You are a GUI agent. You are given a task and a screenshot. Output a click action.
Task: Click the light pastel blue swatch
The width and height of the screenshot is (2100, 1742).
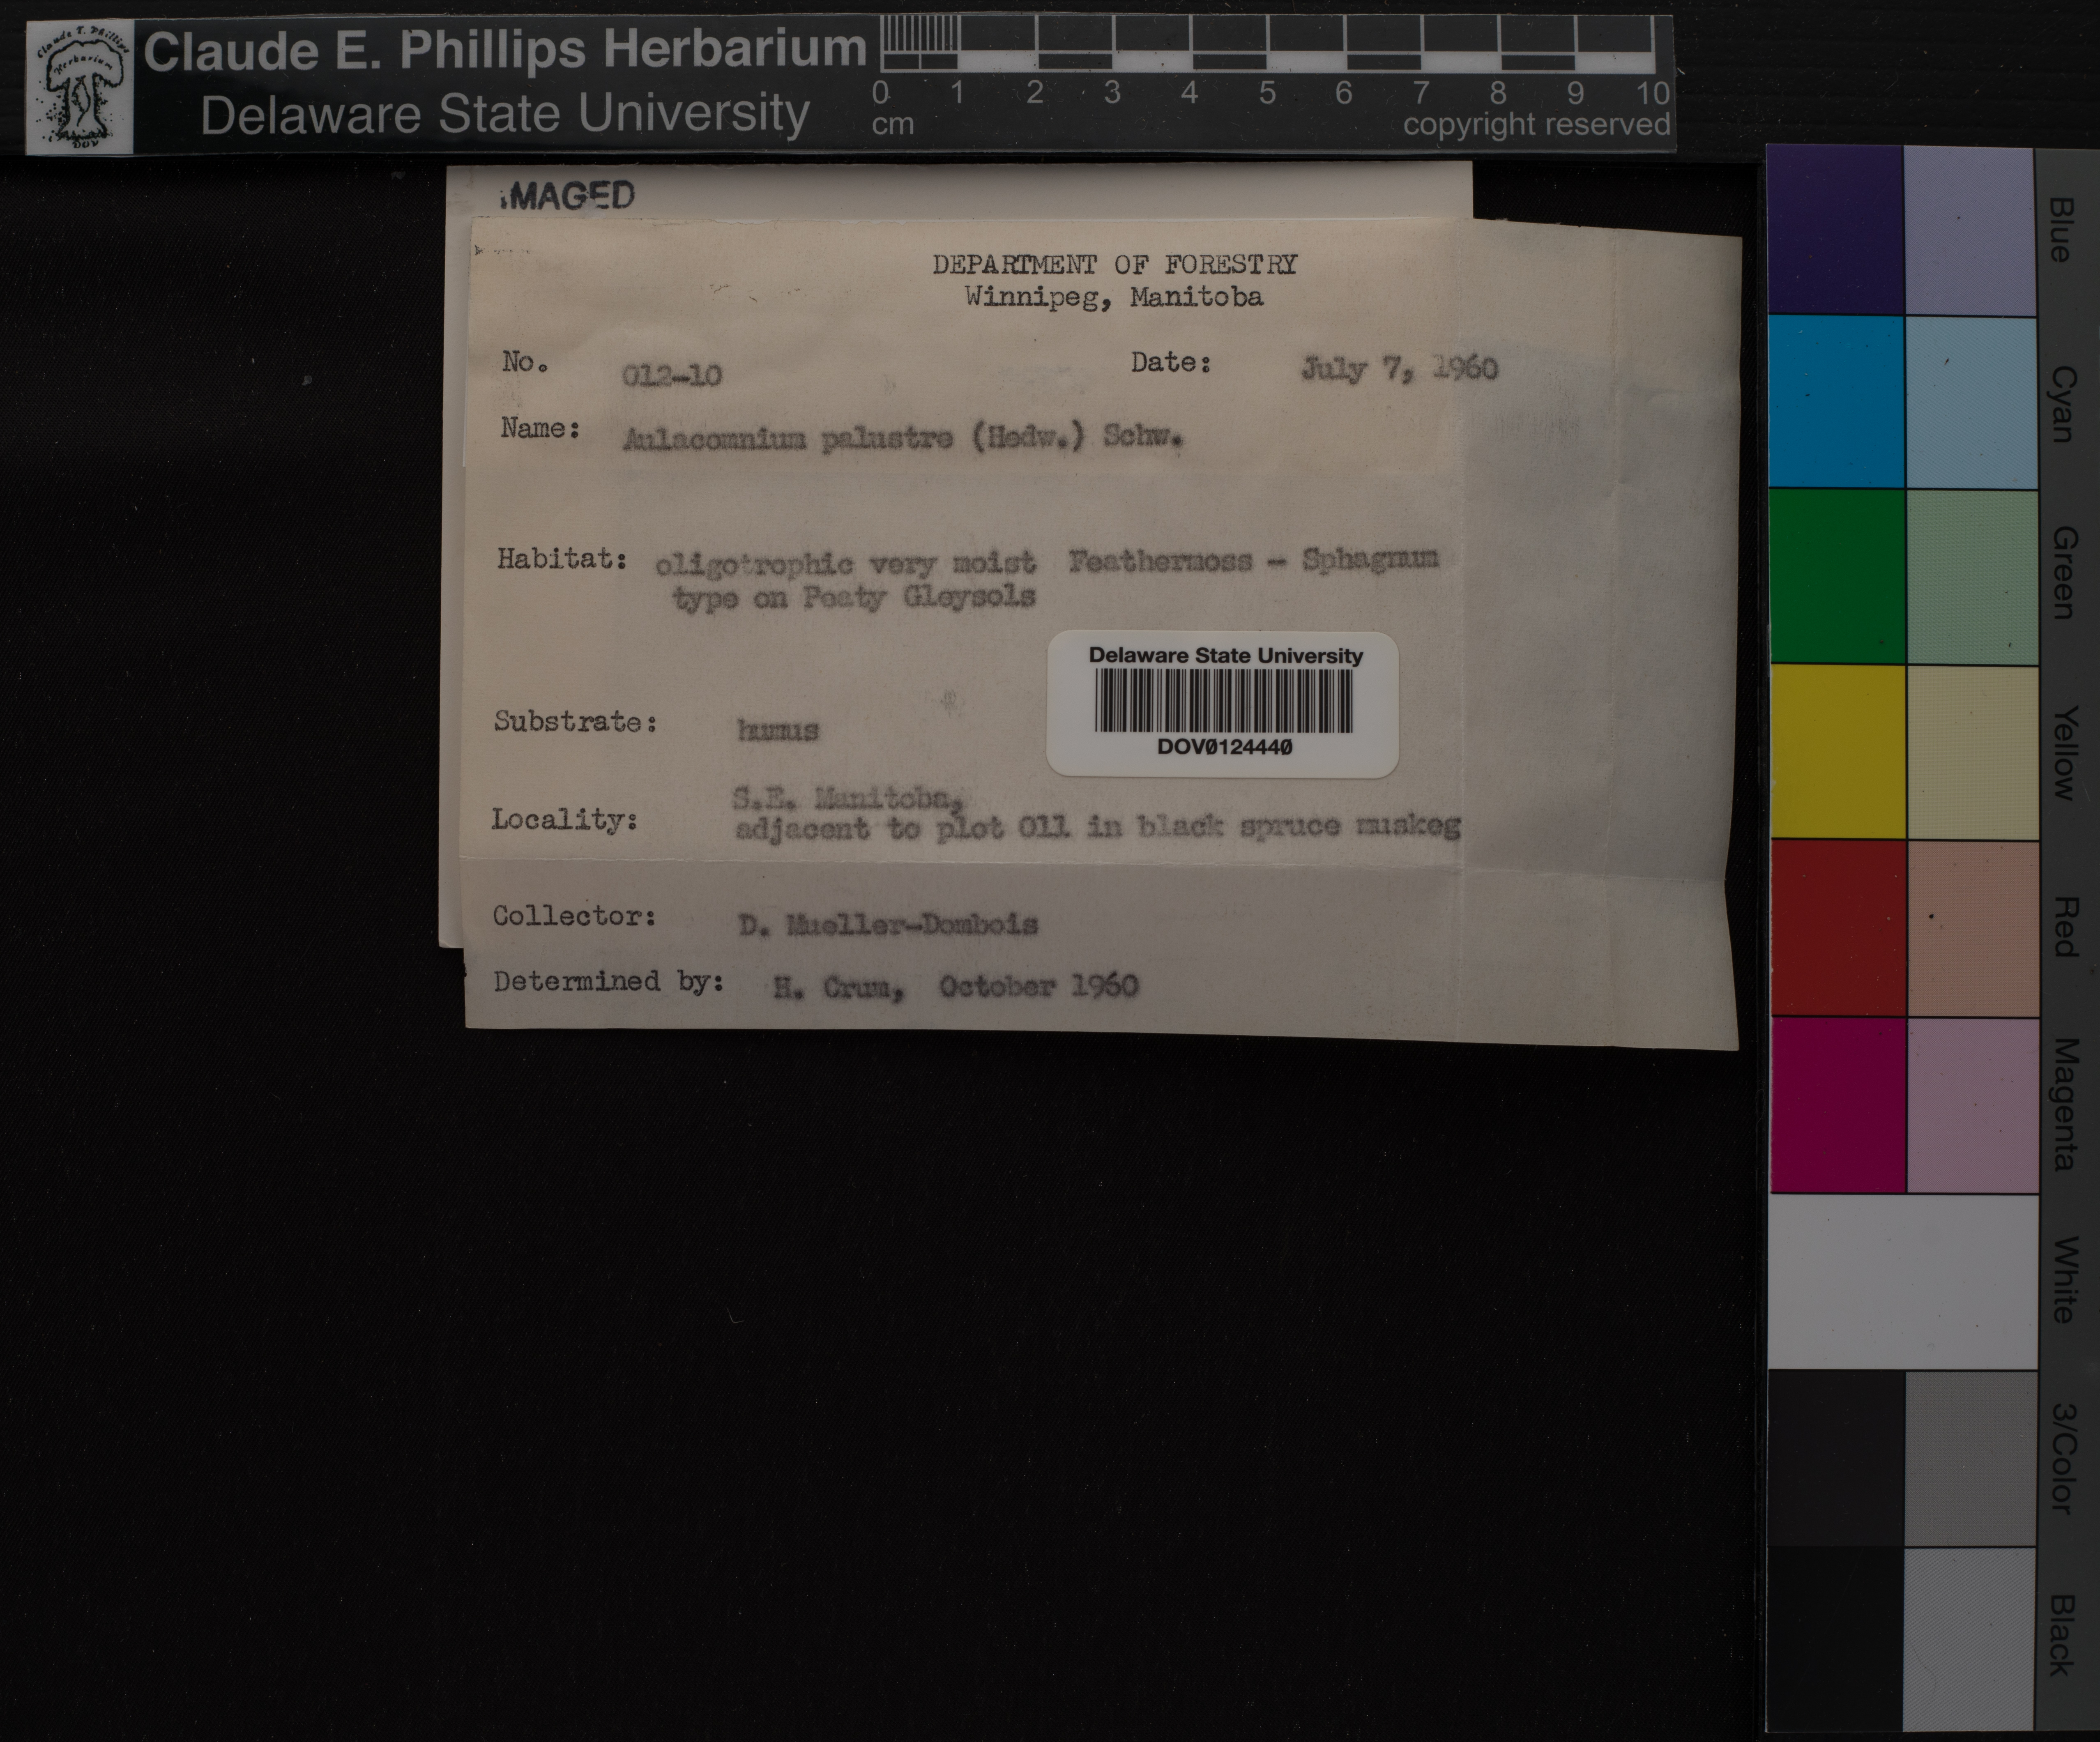point(1970,230)
